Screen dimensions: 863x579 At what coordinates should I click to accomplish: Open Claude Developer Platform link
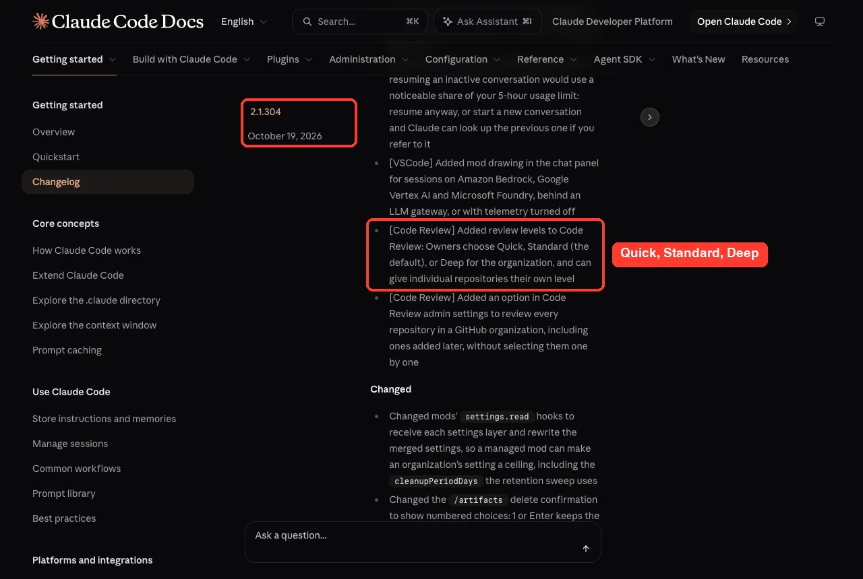(612, 22)
